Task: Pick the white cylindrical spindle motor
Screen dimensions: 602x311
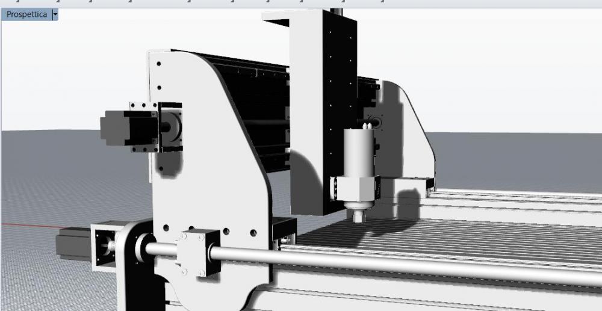Action: tap(358, 152)
